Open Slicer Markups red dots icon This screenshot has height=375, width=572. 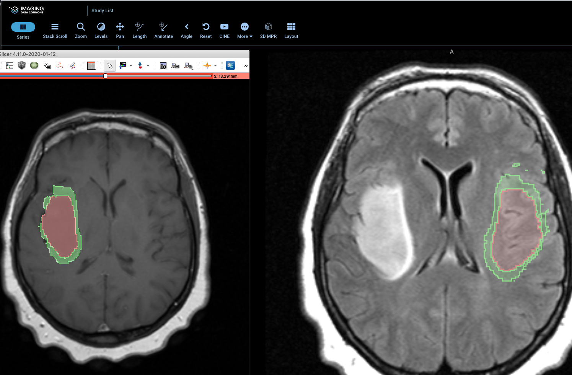pos(60,66)
